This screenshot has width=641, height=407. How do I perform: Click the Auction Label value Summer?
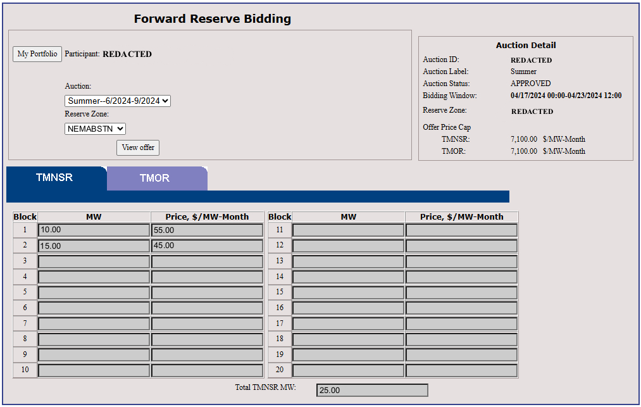[523, 72]
